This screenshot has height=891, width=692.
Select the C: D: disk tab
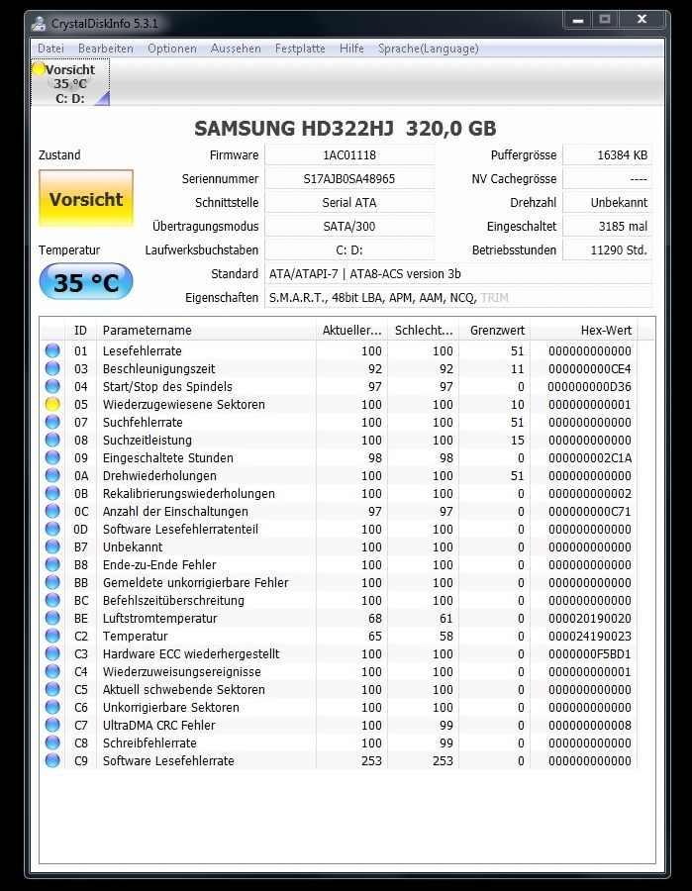pyautogui.click(x=70, y=83)
